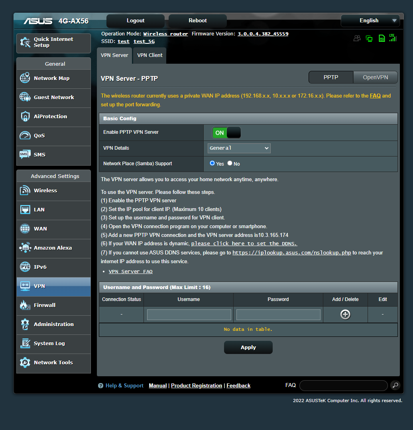Click the set DDNS link
Viewport: 413px width, 430px height.
pyautogui.click(x=244, y=244)
